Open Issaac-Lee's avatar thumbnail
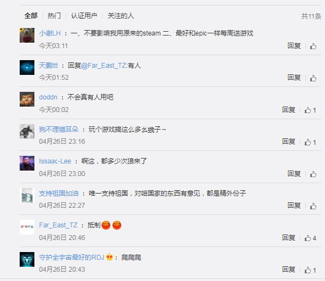 pyautogui.click(x=27, y=163)
